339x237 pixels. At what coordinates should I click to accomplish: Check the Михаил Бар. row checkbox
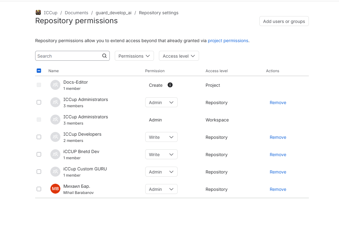coord(39,189)
